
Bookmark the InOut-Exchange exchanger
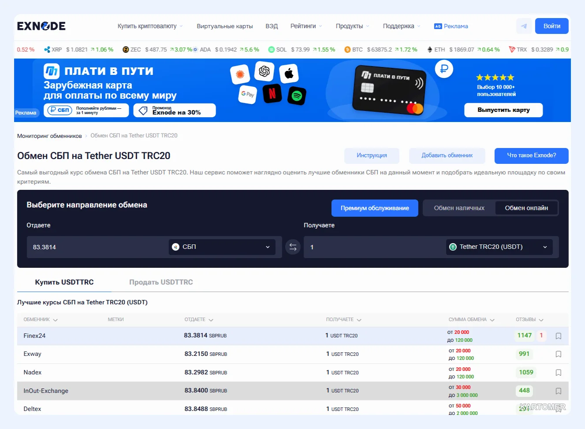tap(559, 391)
